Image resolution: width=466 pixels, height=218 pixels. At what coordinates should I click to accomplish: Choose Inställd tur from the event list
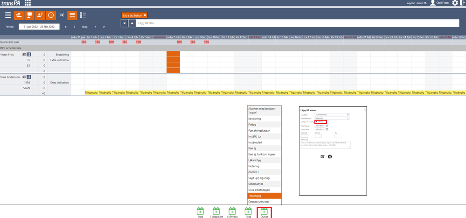[264, 136]
